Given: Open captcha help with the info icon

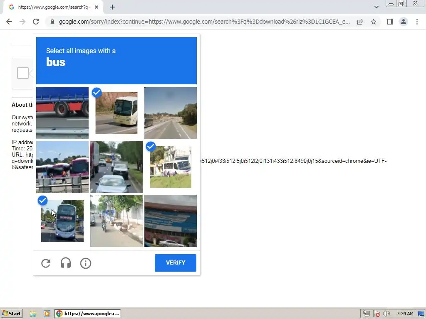Looking at the screenshot, I should tap(86, 263).
